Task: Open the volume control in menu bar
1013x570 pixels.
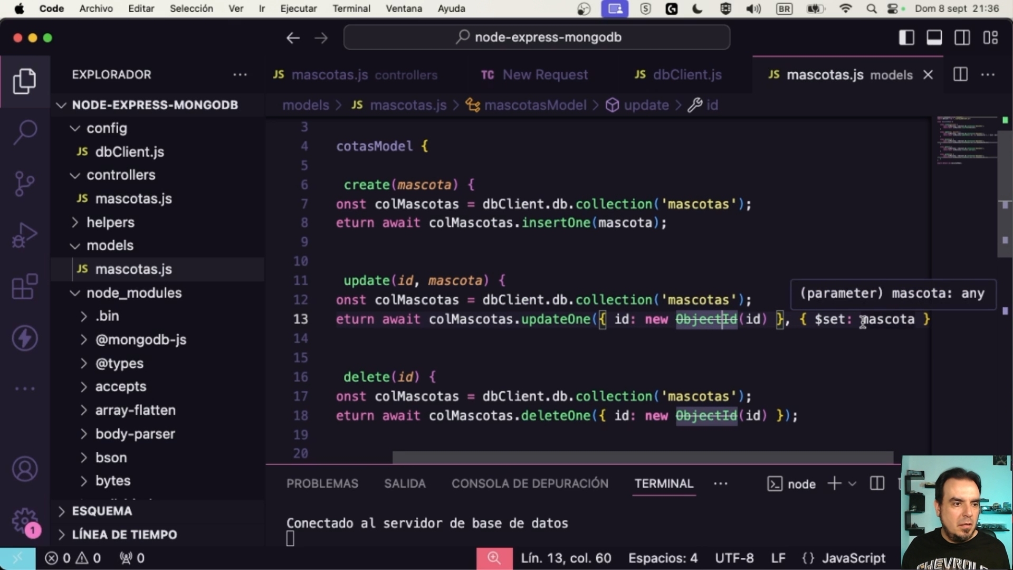Action: coord(753,8)
